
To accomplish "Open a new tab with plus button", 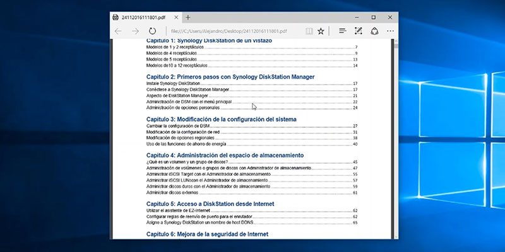I will pos(188,18).
